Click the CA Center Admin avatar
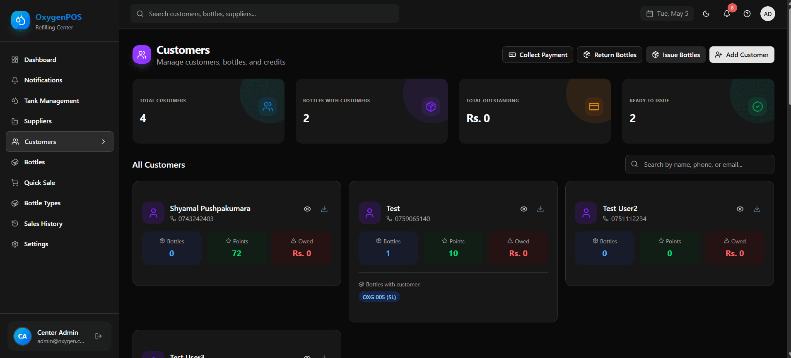 pyautogui.click(x=22, y=336)
